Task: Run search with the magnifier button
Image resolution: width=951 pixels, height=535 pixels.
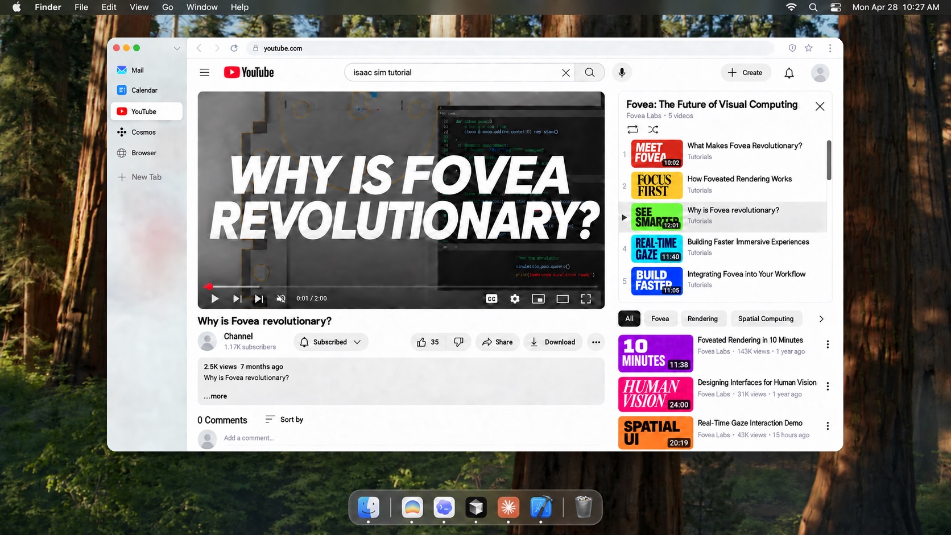Action: [x=590, y=72]
